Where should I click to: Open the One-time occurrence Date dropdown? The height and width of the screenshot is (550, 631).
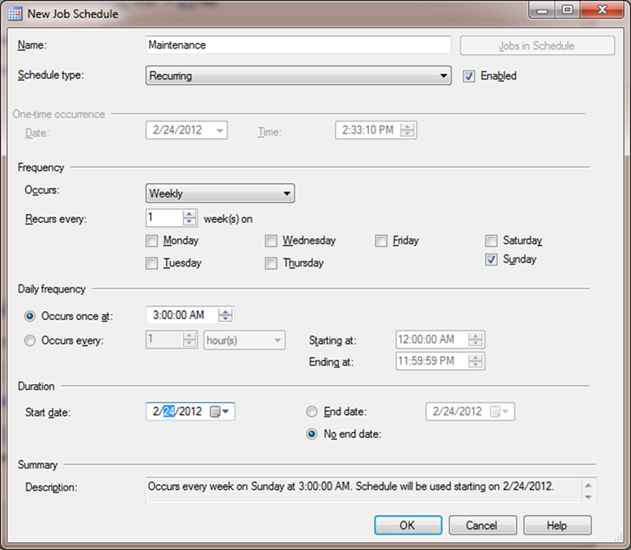pyautogui.click(x=220, y=130)
